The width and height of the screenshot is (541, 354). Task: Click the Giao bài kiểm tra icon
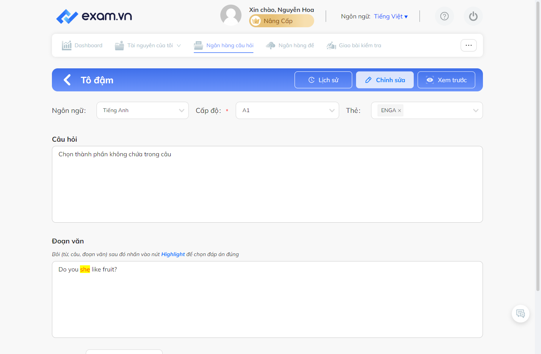[x=331, y=45]
